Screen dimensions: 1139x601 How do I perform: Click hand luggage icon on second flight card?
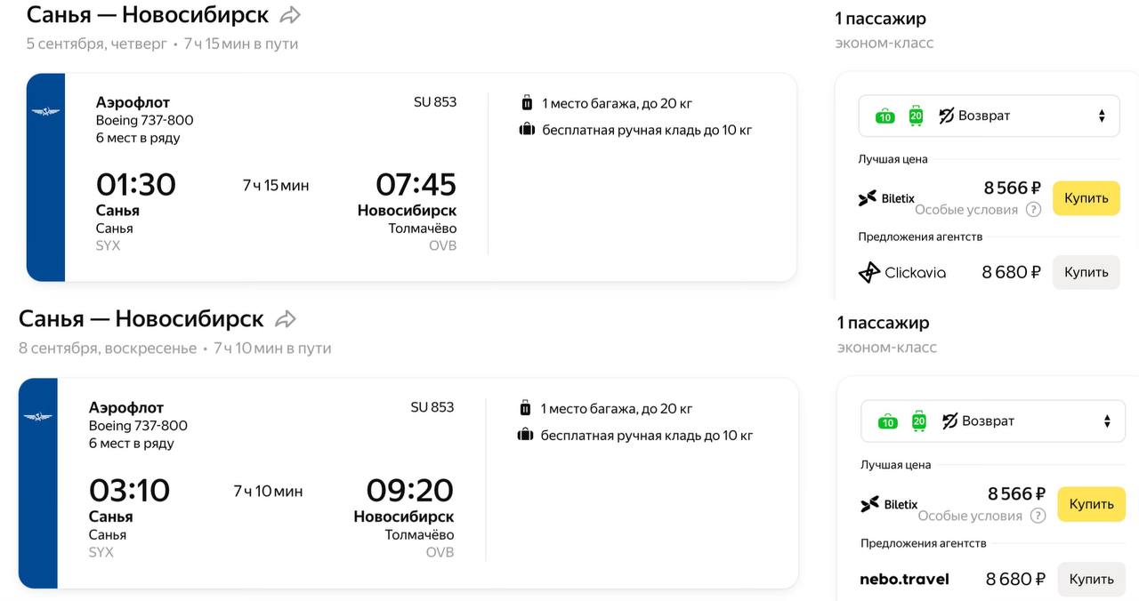[525, 436]
